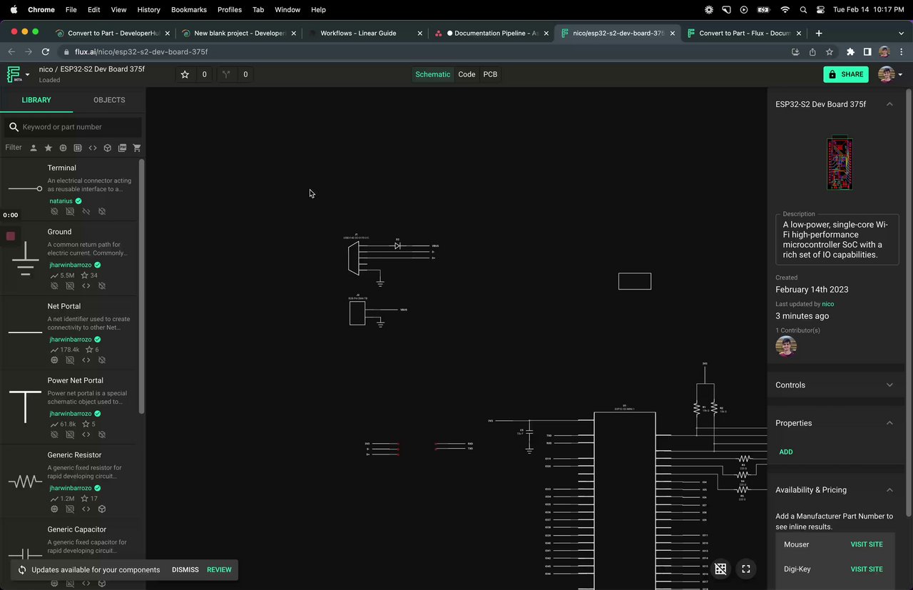The height and width of the screenshot is (590, 913).
Task: Click 3D cube icon on Generic Resistor
Action: click(x=102, y=509)
